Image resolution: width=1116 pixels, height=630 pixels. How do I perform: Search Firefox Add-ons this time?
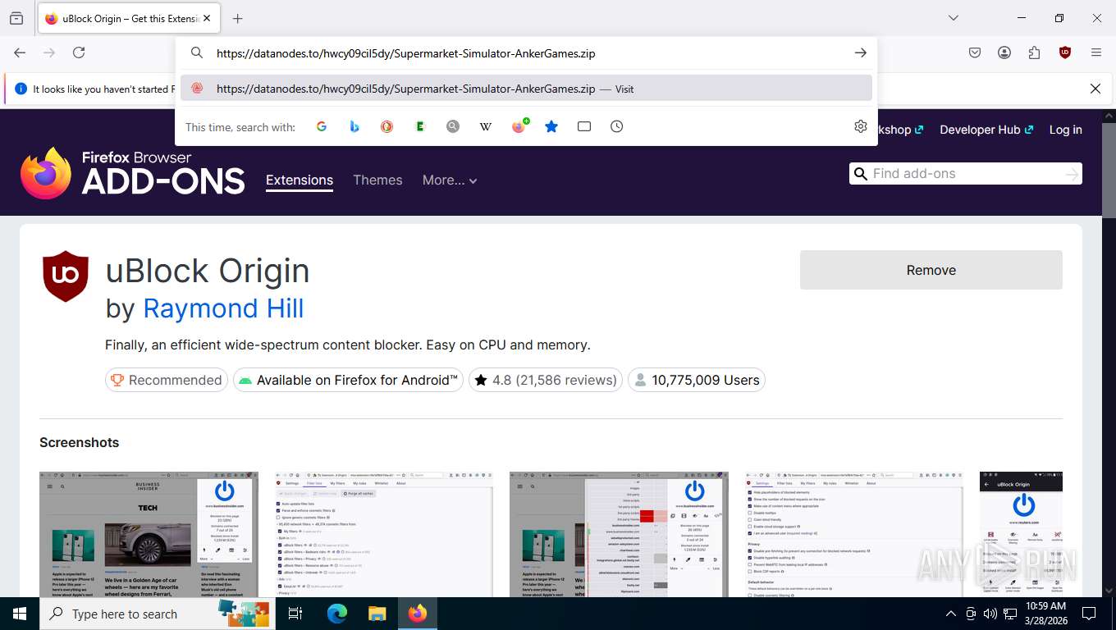point(519,126)
